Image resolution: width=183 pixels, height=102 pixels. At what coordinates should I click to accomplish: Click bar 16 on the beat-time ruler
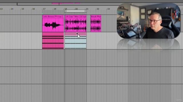pos(33,9)
